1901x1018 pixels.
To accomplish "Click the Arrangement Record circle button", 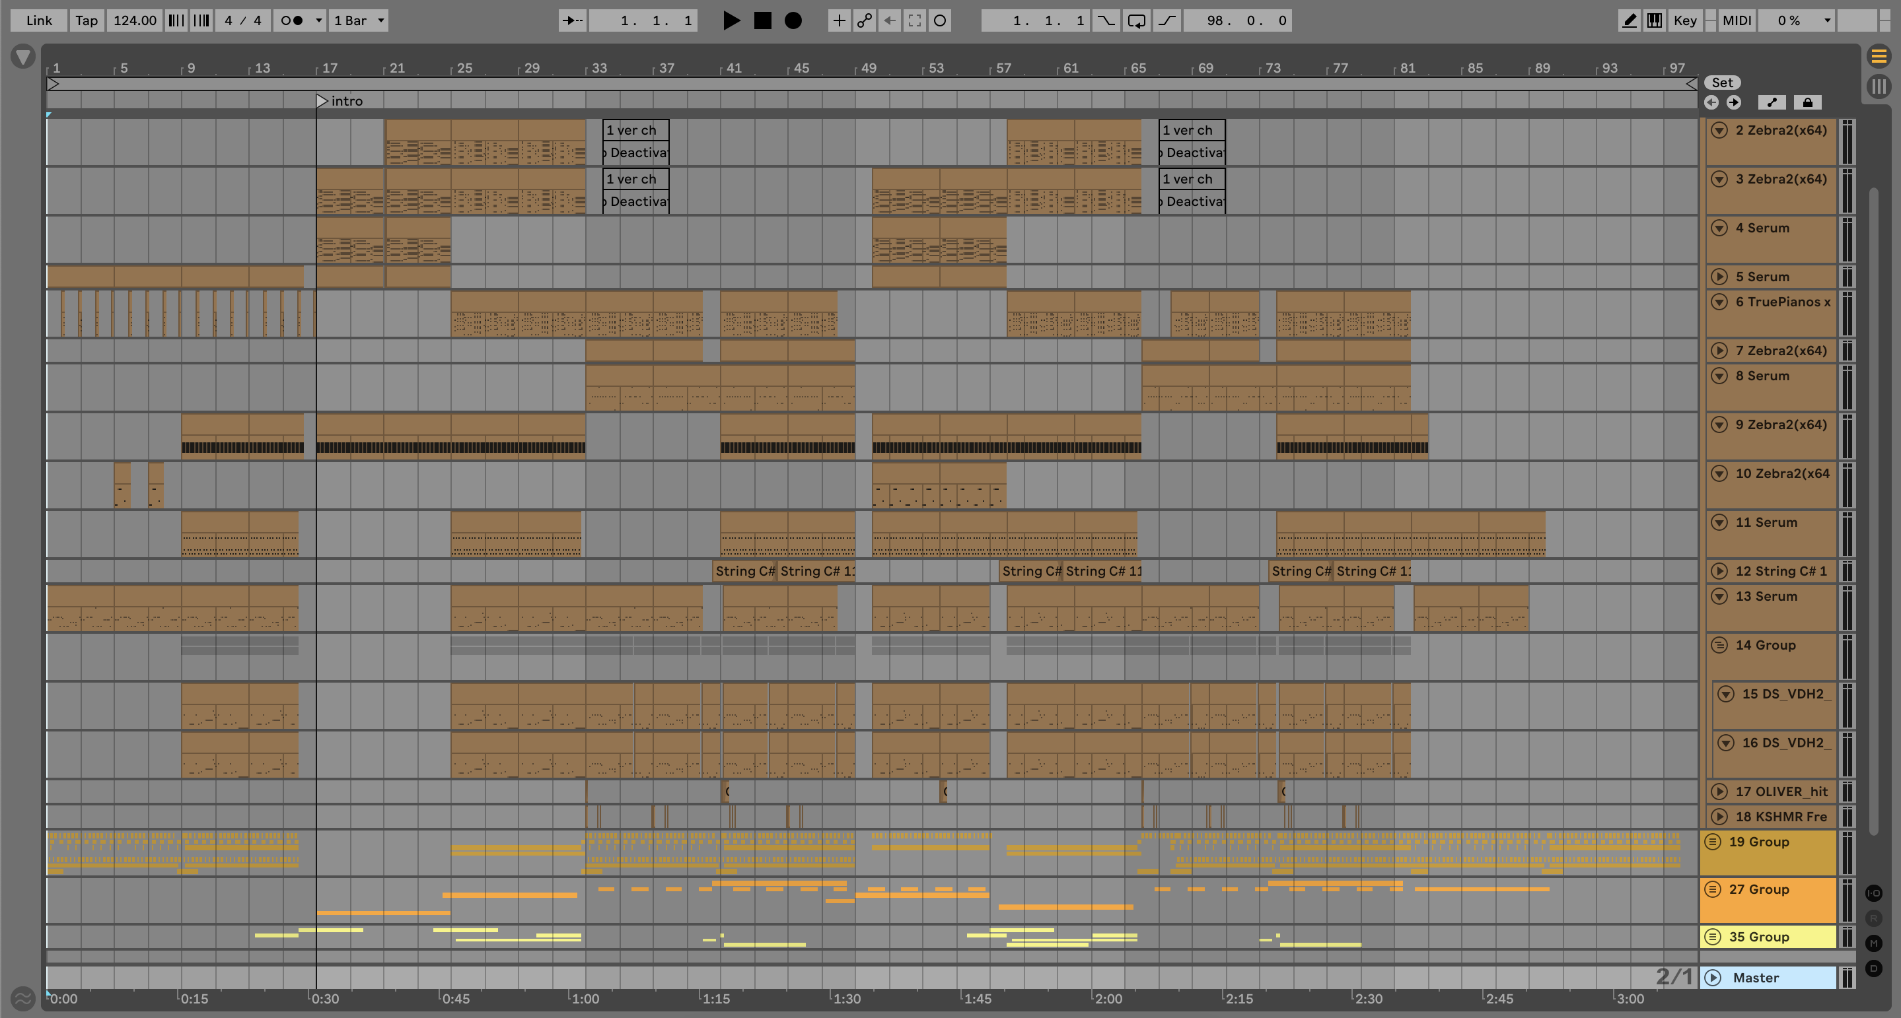I will [x=793, y=20].
